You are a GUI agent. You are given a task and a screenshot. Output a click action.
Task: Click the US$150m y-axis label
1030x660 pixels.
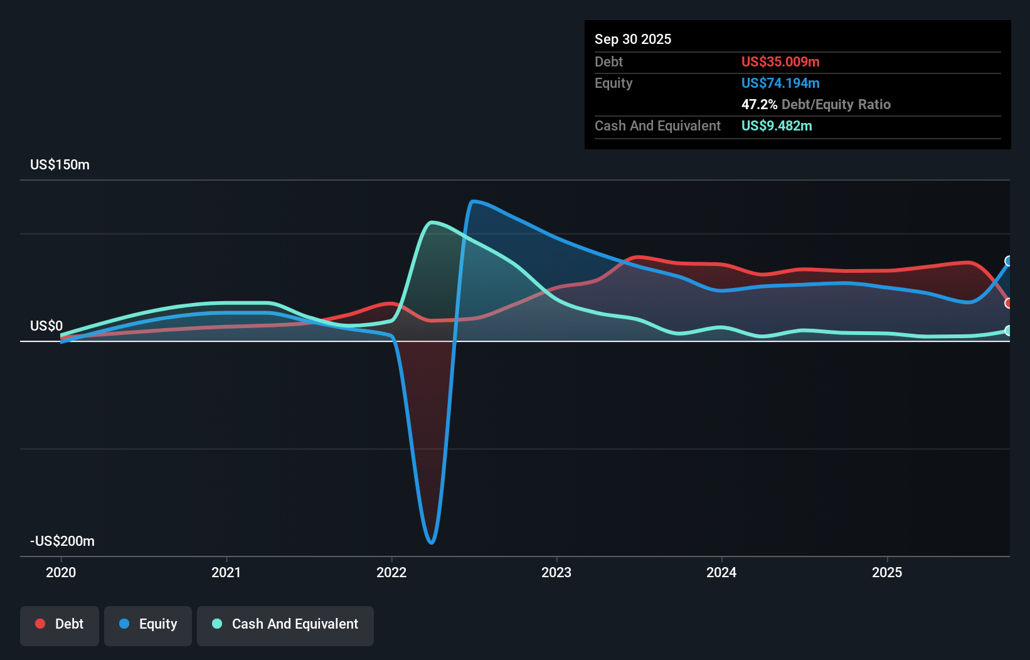point(60,164)
